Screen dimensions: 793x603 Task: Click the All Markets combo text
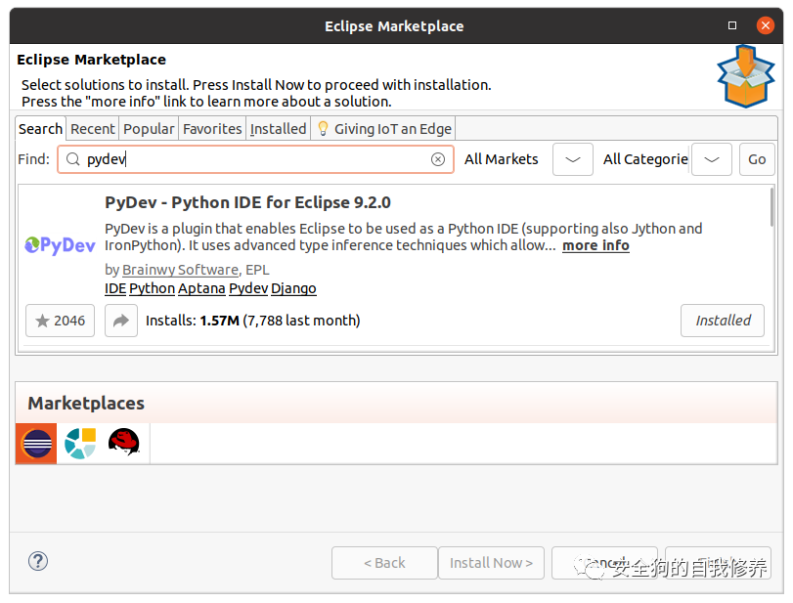(x=502, y=159)
